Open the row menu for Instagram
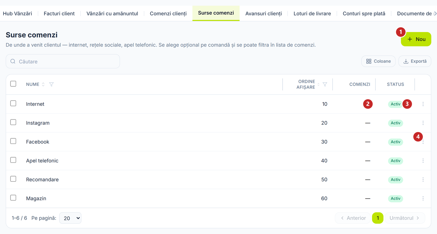 coord(423,123)
